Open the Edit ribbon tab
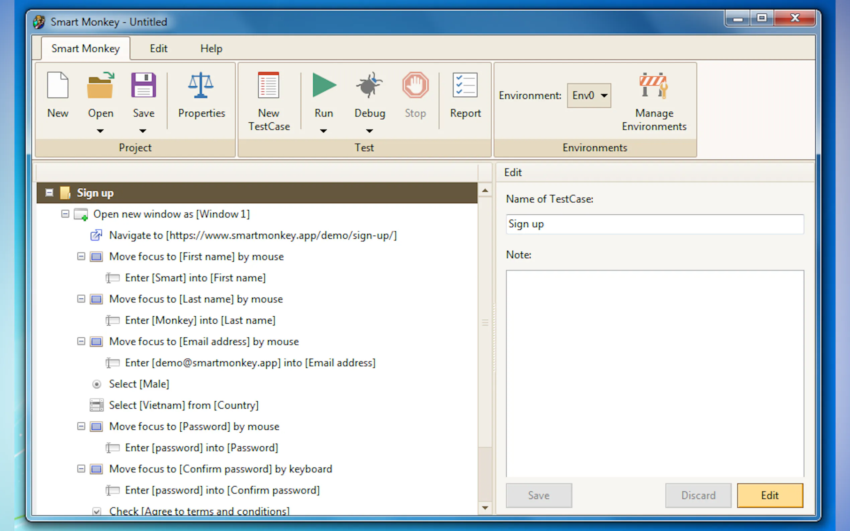 (159, 48)
